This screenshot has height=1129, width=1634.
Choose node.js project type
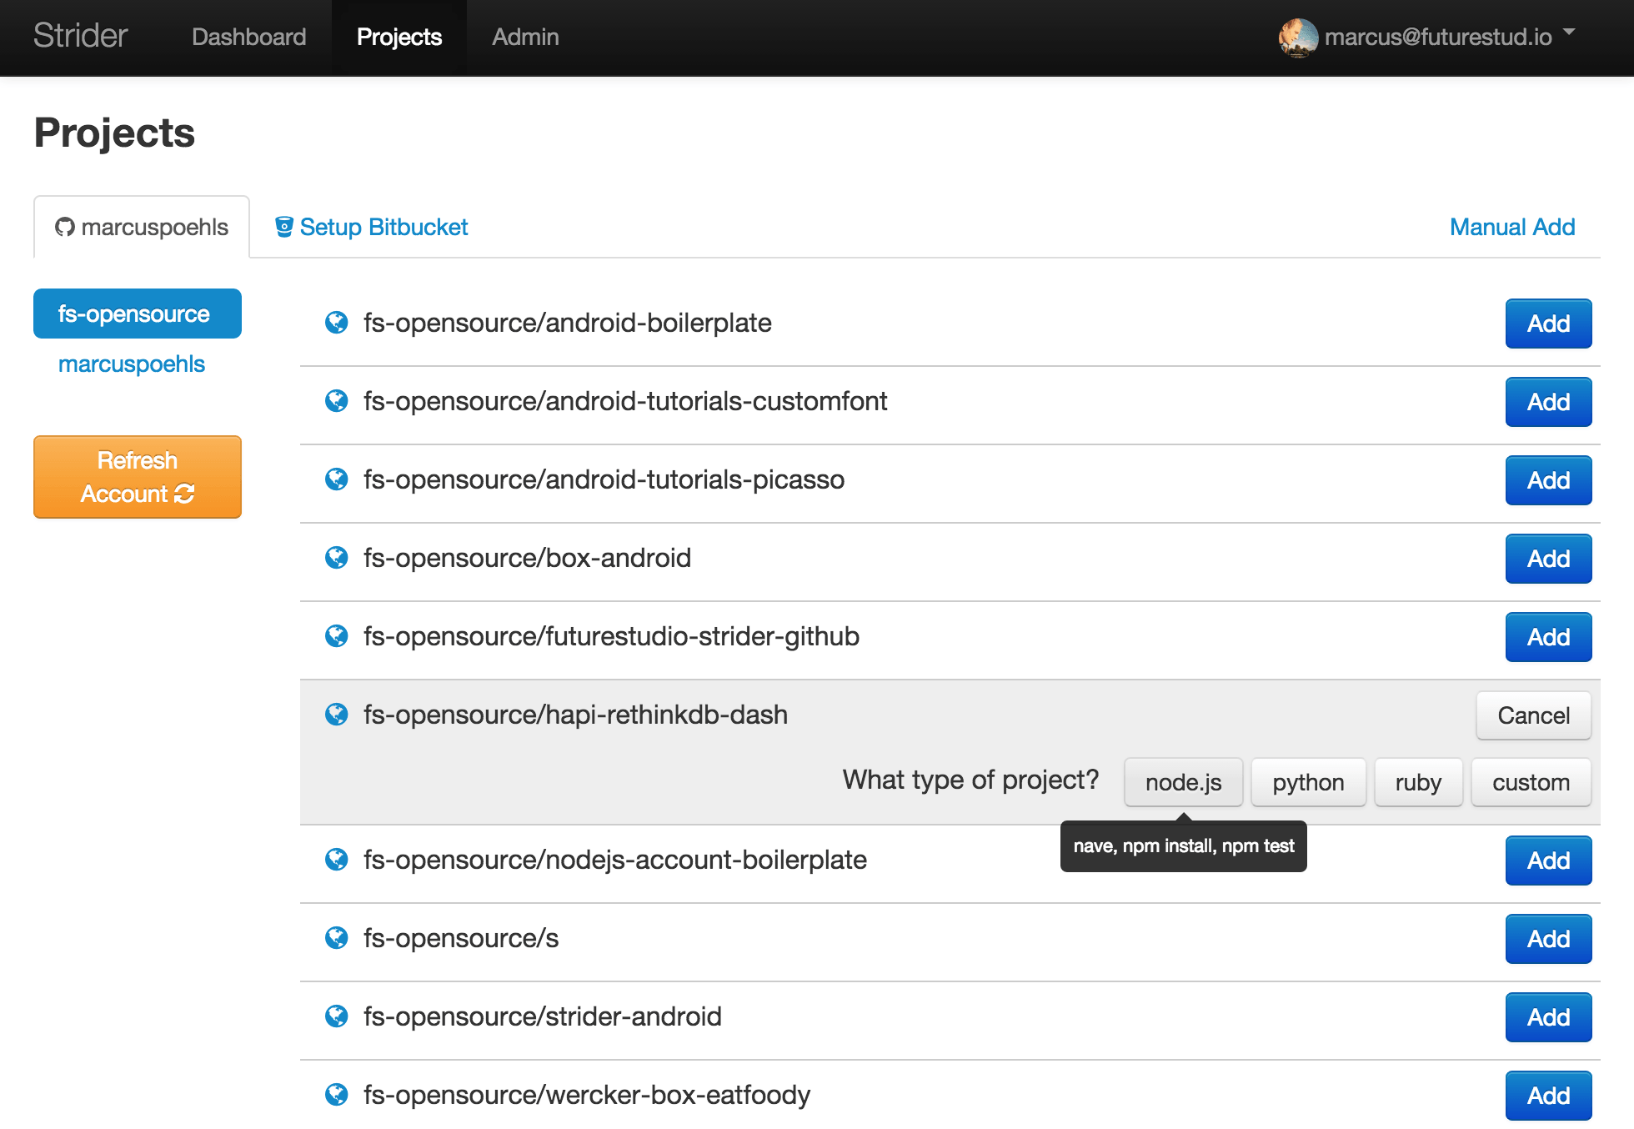click(1183, 782)
